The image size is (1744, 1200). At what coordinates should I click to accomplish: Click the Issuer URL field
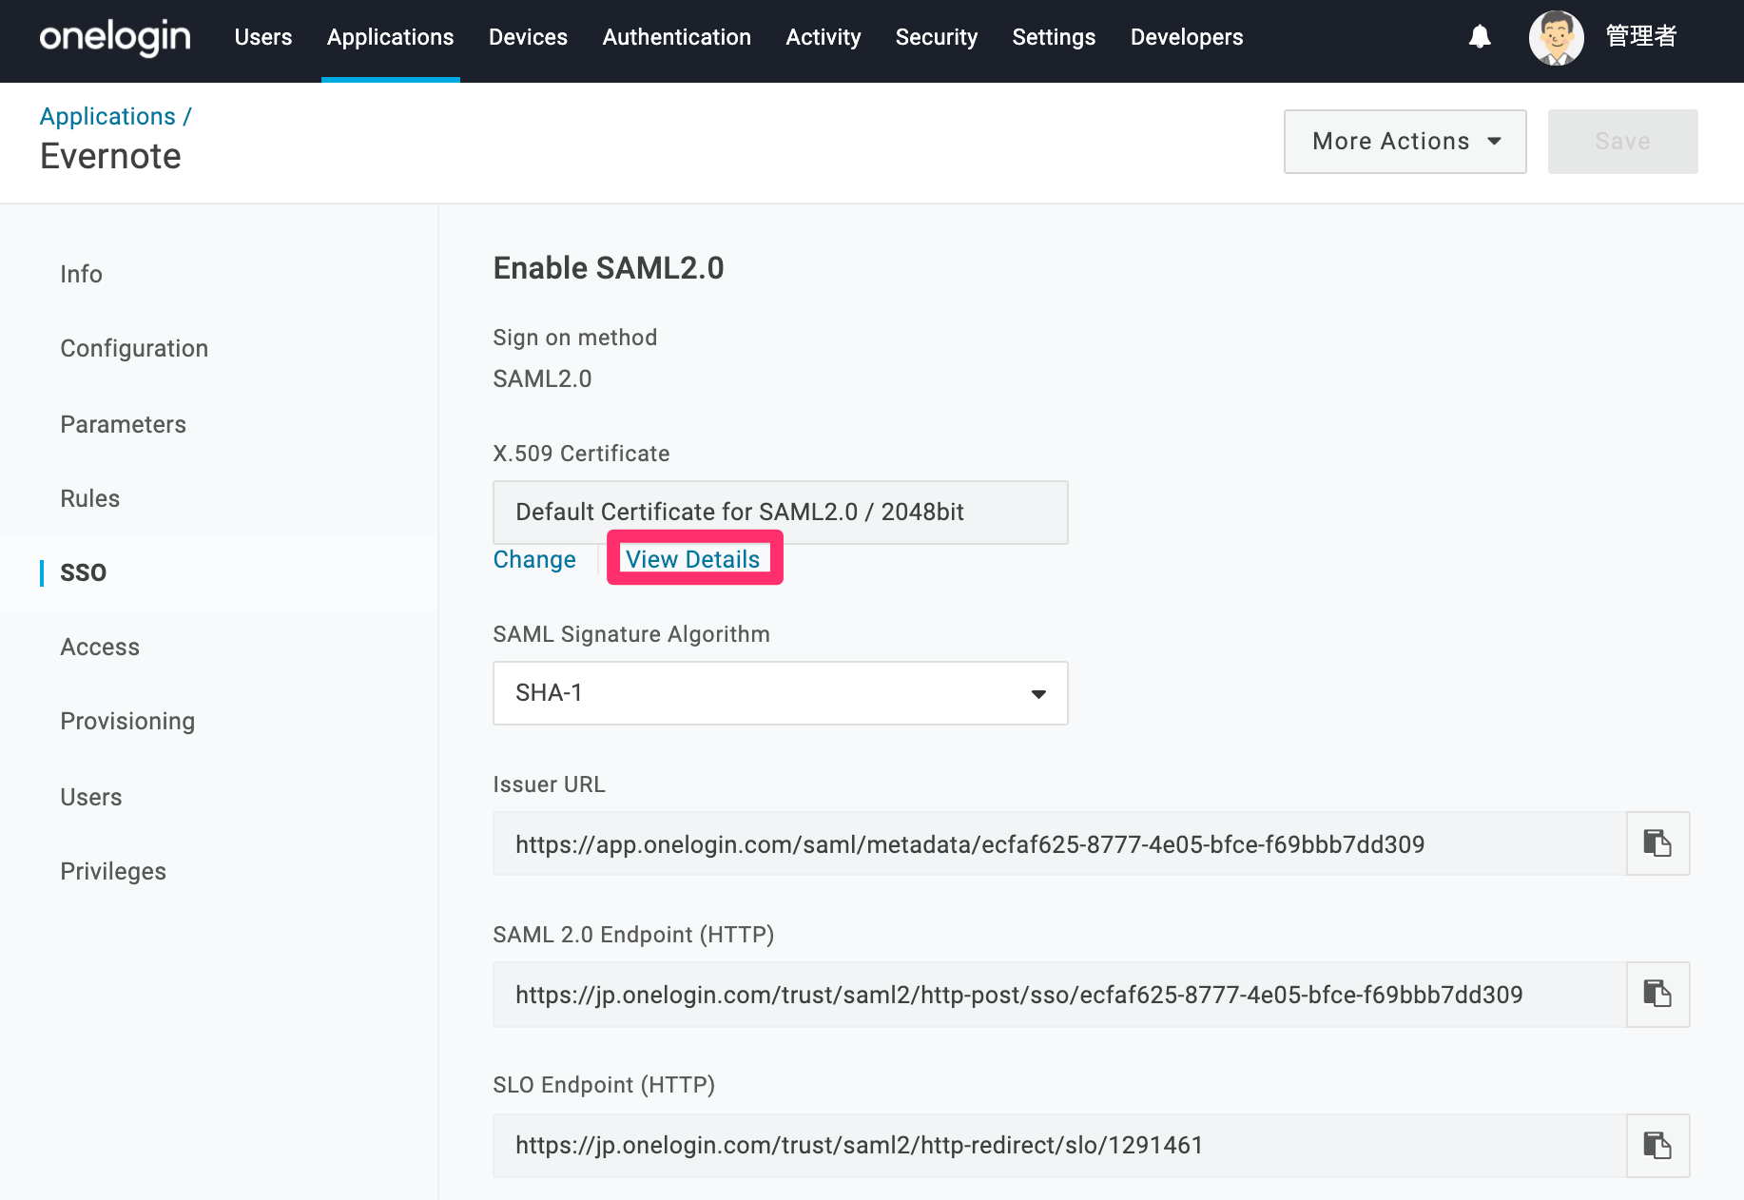1059,843
